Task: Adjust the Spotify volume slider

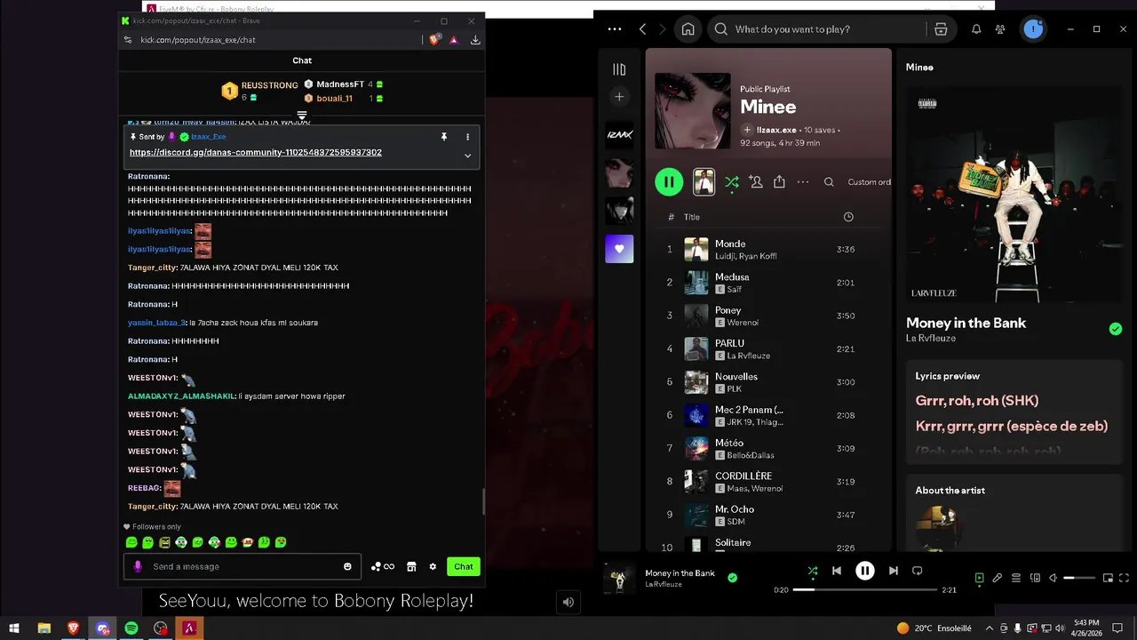Action: (x=1080, y=578)
